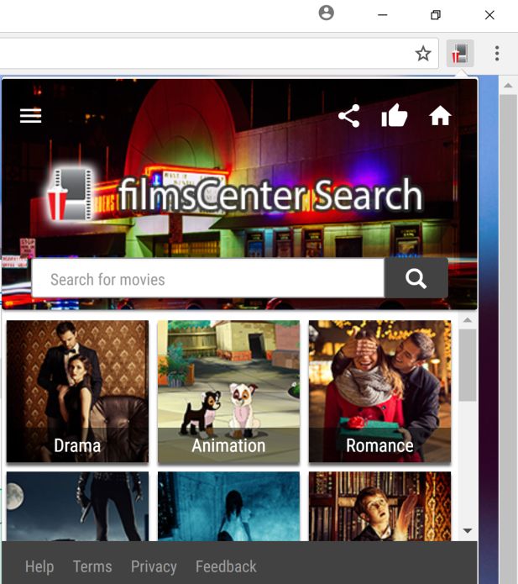
Task: Click the thumbs-up like icon
Action: pyautogui.click(x=395, y=115)
